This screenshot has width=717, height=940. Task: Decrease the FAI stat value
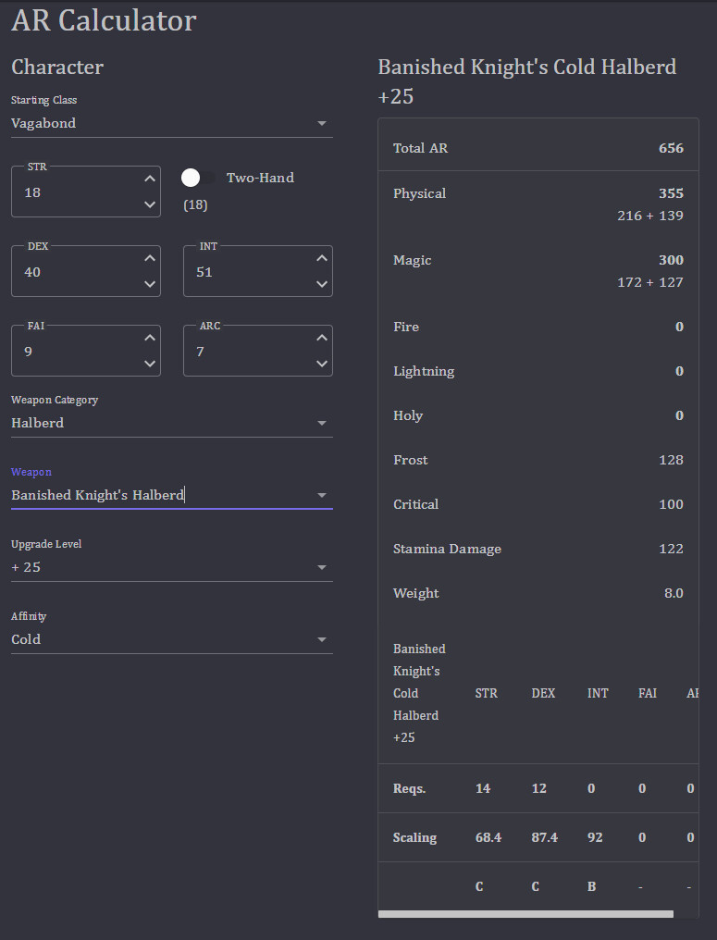tap(149, 364)
